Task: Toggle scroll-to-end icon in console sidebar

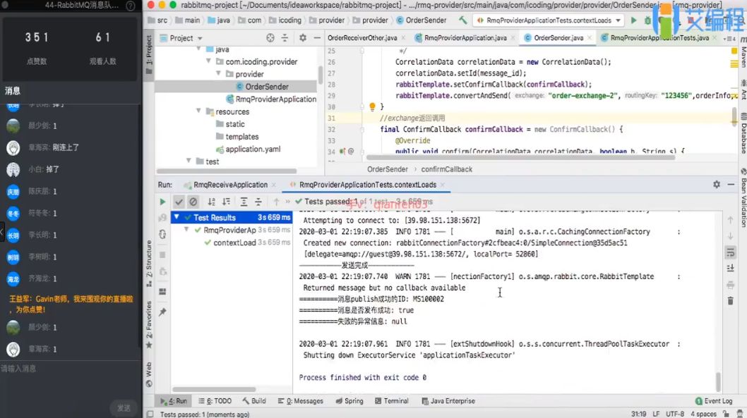Action: (x=730, y=268)
